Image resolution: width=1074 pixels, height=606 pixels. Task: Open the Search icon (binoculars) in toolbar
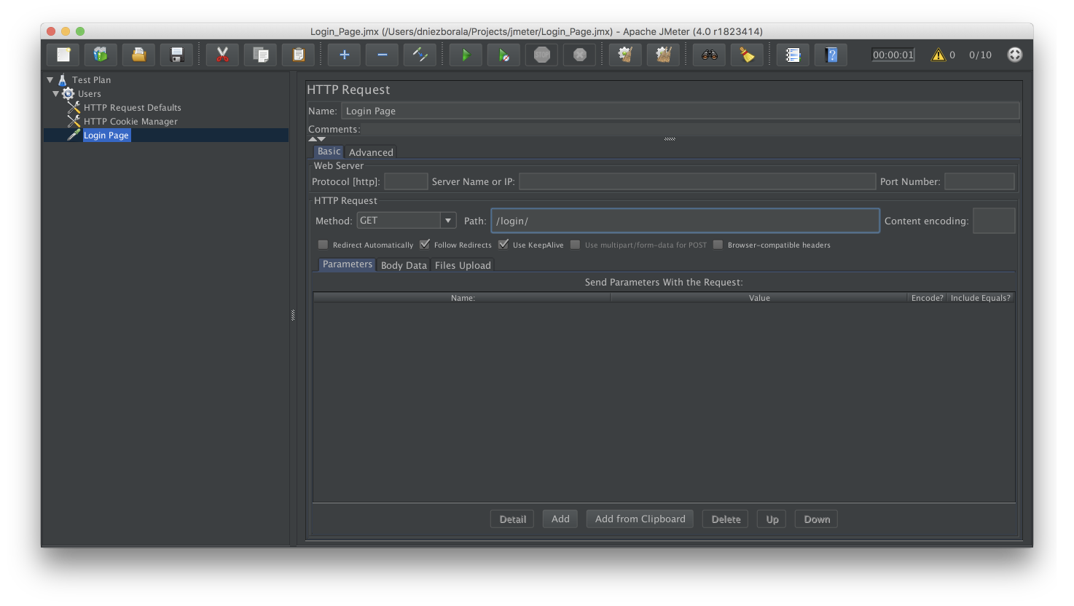pos(708,55)
